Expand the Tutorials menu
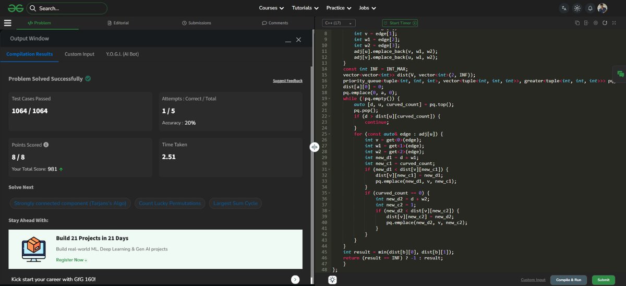Screen dimensions: 626x286 point(305,8)
